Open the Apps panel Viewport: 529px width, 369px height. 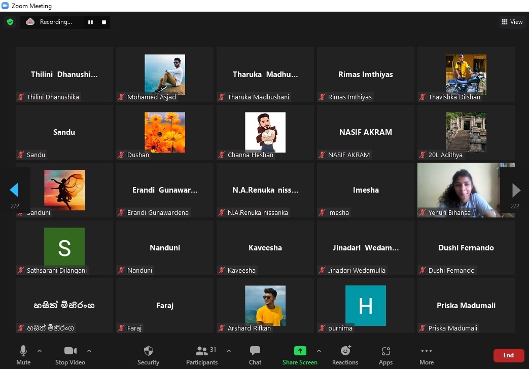(385, 355)
